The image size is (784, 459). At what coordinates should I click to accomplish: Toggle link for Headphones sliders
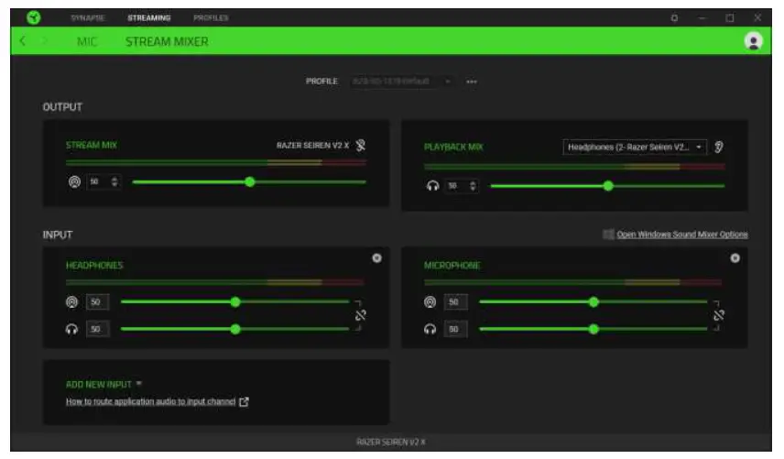point(361,315)
